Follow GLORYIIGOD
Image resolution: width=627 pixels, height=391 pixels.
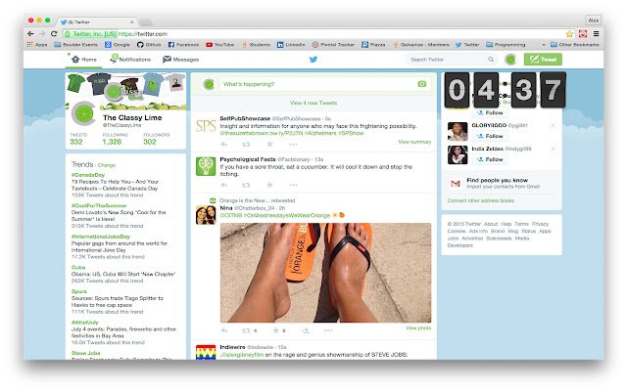point(490,136)
